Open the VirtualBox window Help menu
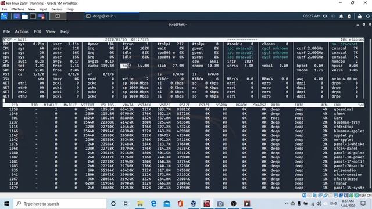Viewport: 372px width, 209px height. pos(70,9)
